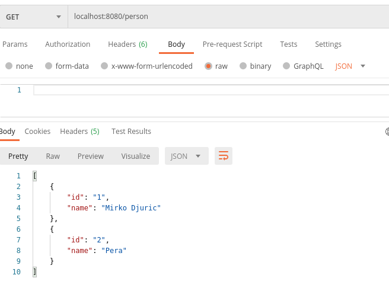
Task: Click the globe icon at right edge
Action: [x=387, y=132]
